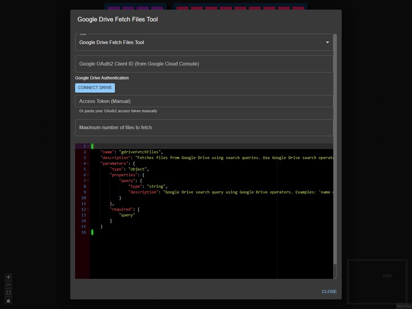Image resolution: width=412 pixels, height=309 pixels.
Task: Collapse code fold at line 1
Action: tap(88, 146)
